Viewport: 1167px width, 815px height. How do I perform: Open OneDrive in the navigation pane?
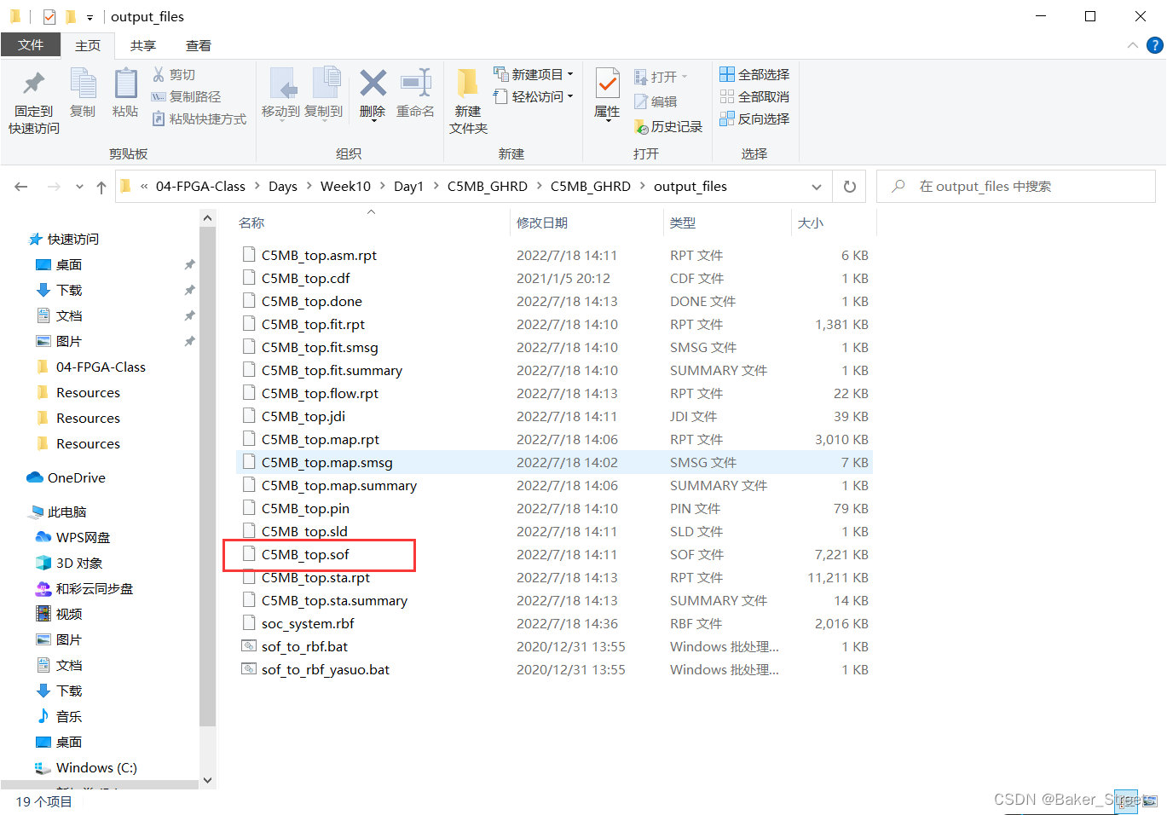pos(66,478)
